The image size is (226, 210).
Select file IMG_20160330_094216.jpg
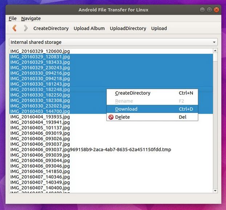[x=111, y=73]
